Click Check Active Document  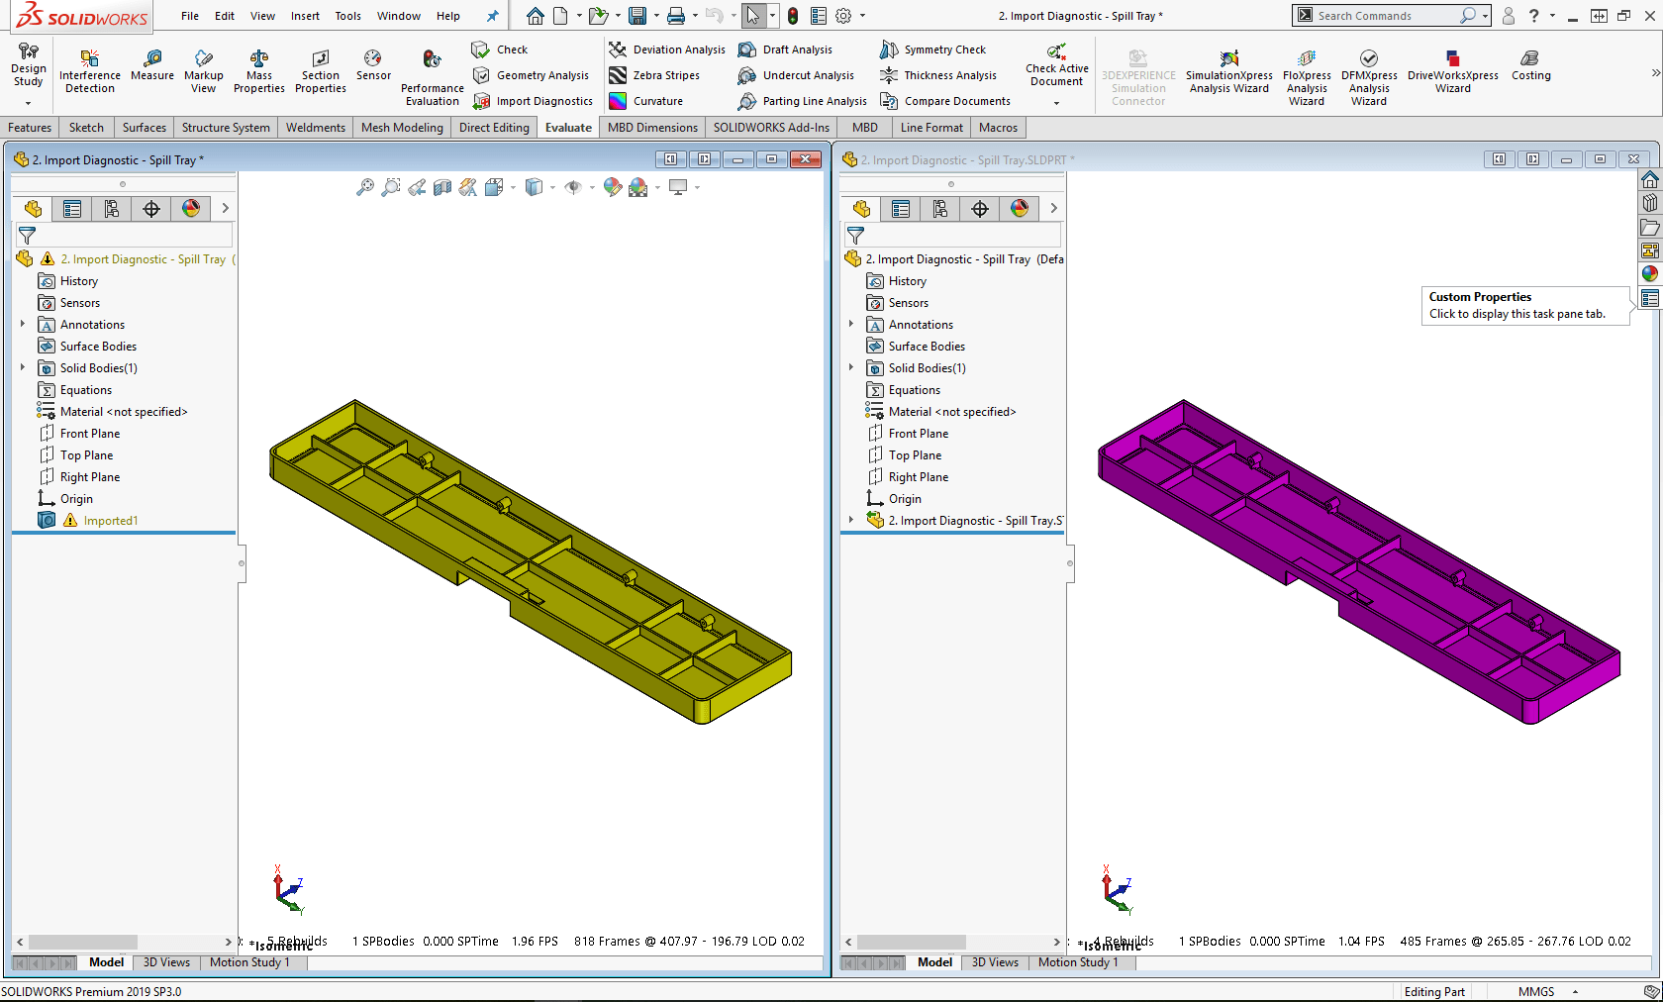pyautogui.click(x=1057, y=65)
